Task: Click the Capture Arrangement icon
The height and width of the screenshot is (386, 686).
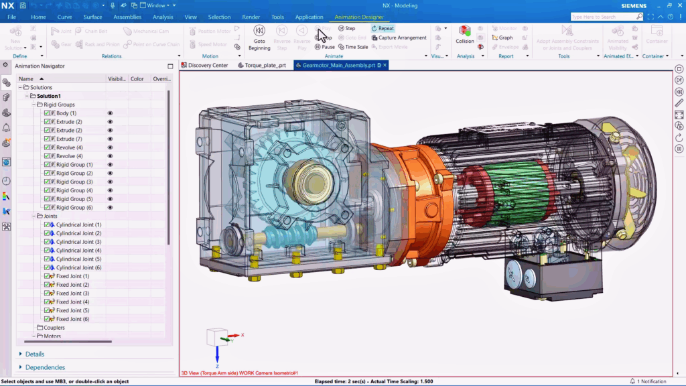Action: click(374, 38)
